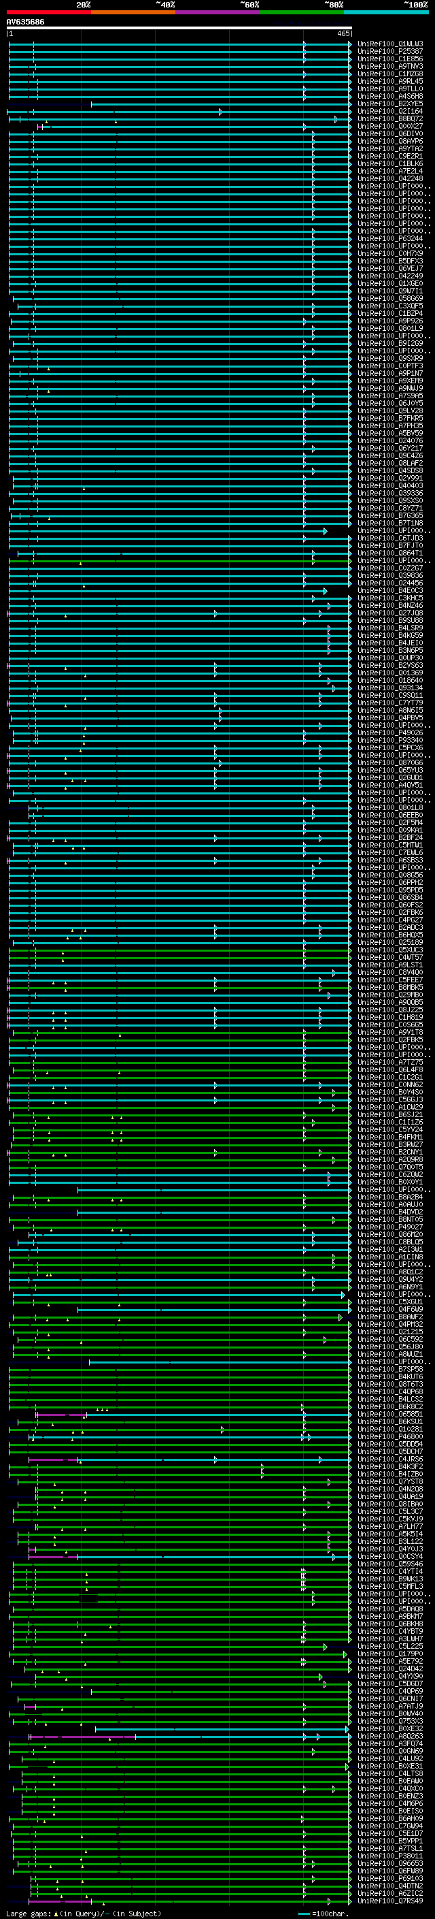Click the yellow triangle in Large gaps legend
This screenshot has width=435, height=1919.
(x=56, y=1914)
